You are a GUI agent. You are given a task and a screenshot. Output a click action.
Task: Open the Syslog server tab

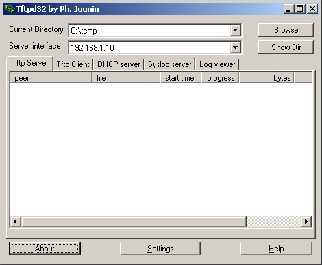(x=170, y=64)
